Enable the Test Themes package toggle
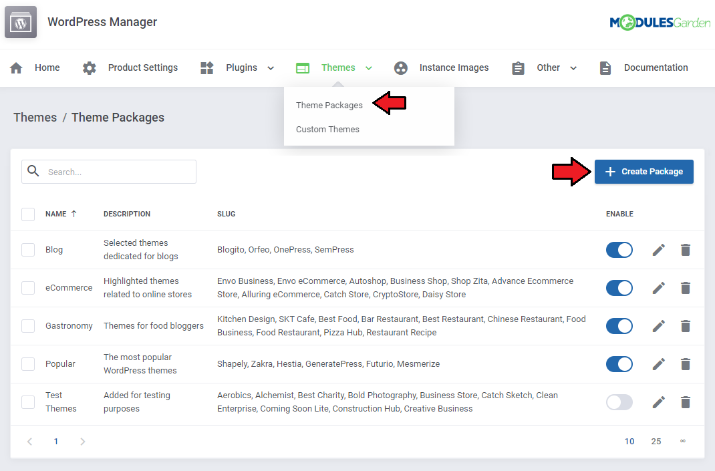 (619, 402)
